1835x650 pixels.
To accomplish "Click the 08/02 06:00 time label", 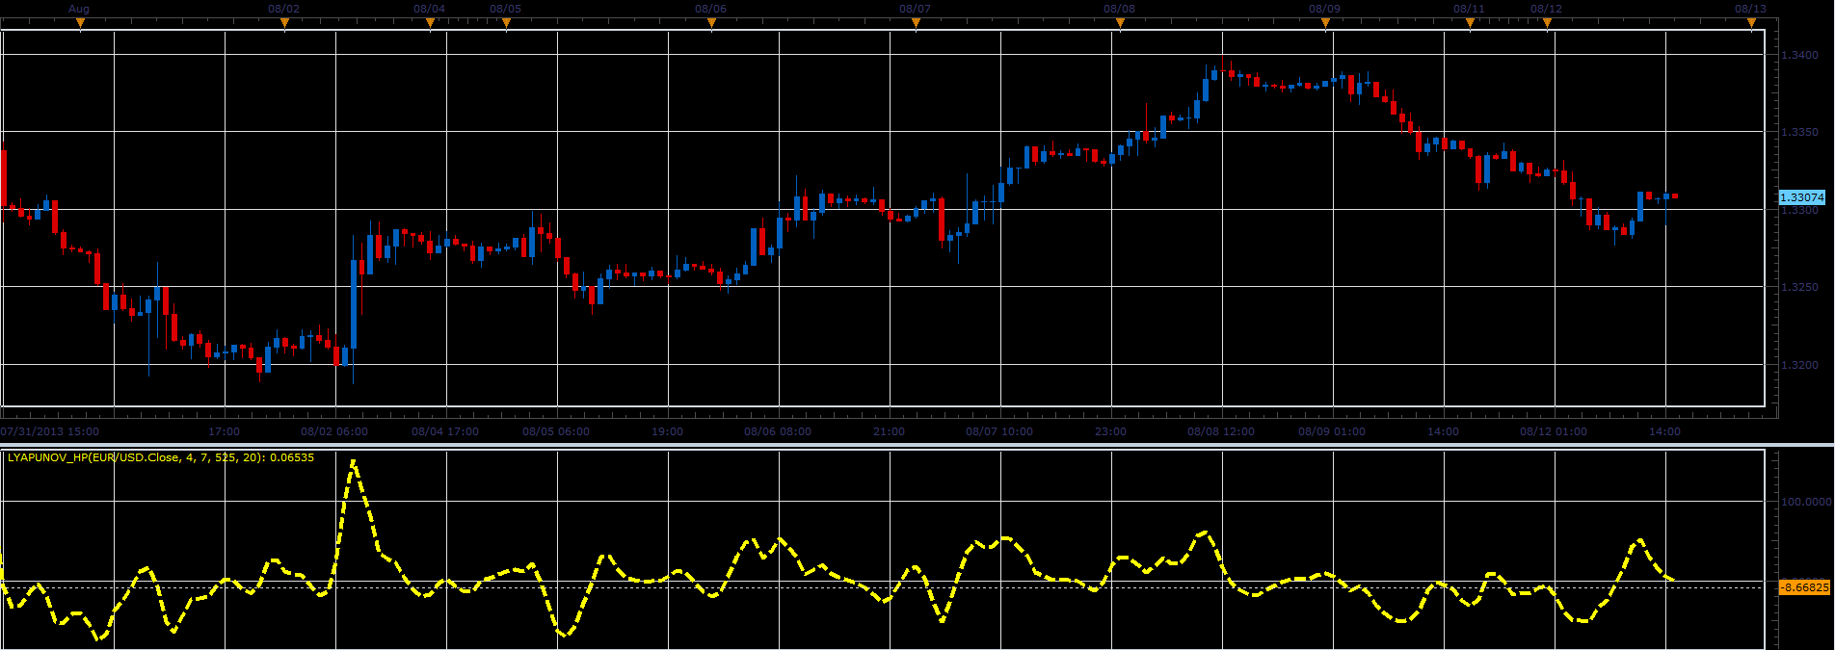I will [334, 431].
